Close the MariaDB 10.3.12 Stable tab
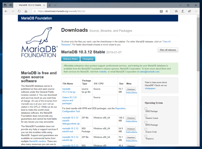Viewport: 202px width, 149px height. pyautogui.click(x=44, y=5)
